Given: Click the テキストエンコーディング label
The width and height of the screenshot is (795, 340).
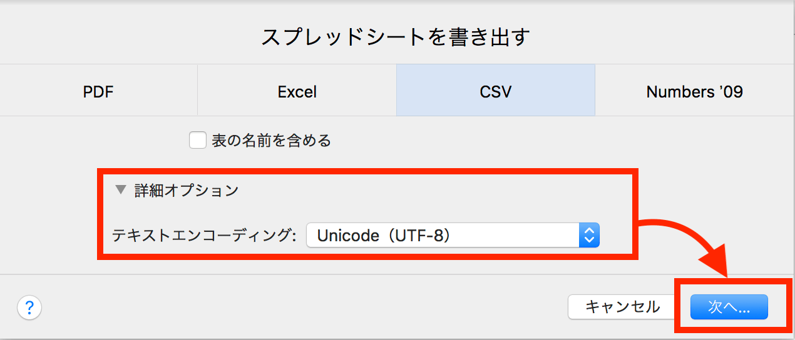Looking at the screenshot, I should pyautogui.click(x=204, y=236).
